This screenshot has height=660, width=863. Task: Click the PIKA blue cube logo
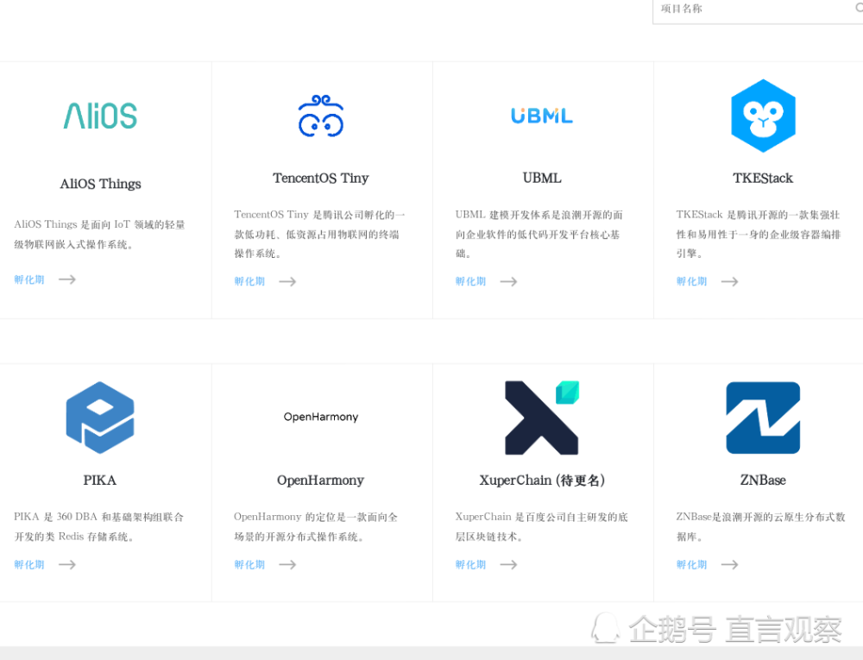click(x=100, y=418)
